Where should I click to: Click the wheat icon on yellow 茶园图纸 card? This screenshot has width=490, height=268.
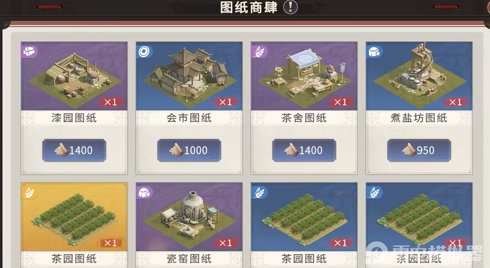[x=30, y=192]
